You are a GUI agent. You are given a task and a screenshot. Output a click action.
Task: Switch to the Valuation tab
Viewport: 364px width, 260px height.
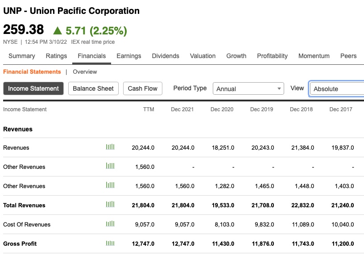[203, 56]
